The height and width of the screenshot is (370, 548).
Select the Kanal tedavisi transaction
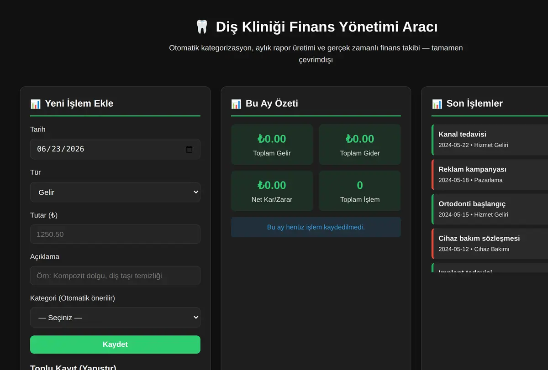490,140
